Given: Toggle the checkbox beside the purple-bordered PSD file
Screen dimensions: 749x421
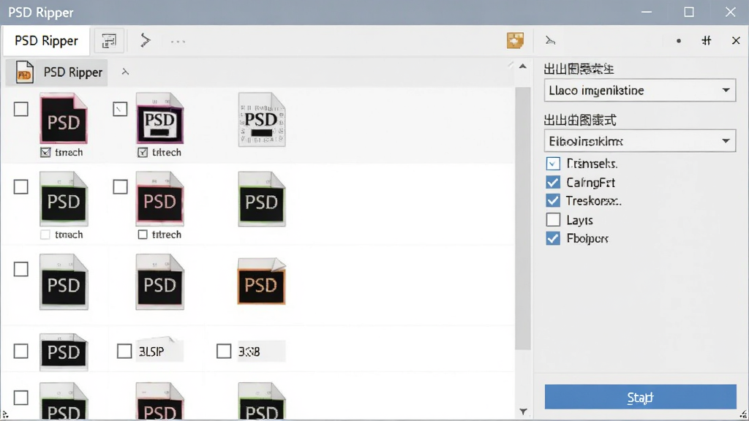Looking at the screenshot, I should coord(120,110).
